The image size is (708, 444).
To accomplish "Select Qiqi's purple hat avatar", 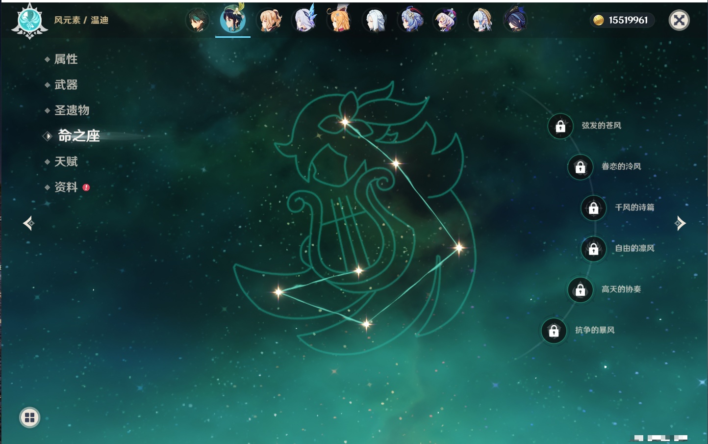I will pos(445,20).
